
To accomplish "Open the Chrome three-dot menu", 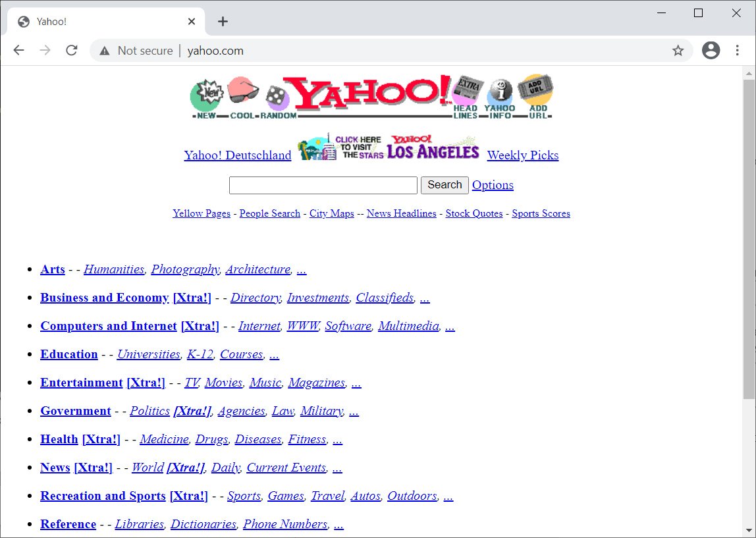I will (737, 50).
